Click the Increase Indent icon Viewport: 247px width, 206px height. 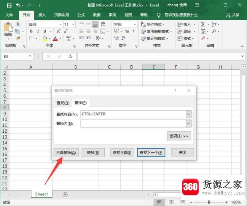[88, 38]
